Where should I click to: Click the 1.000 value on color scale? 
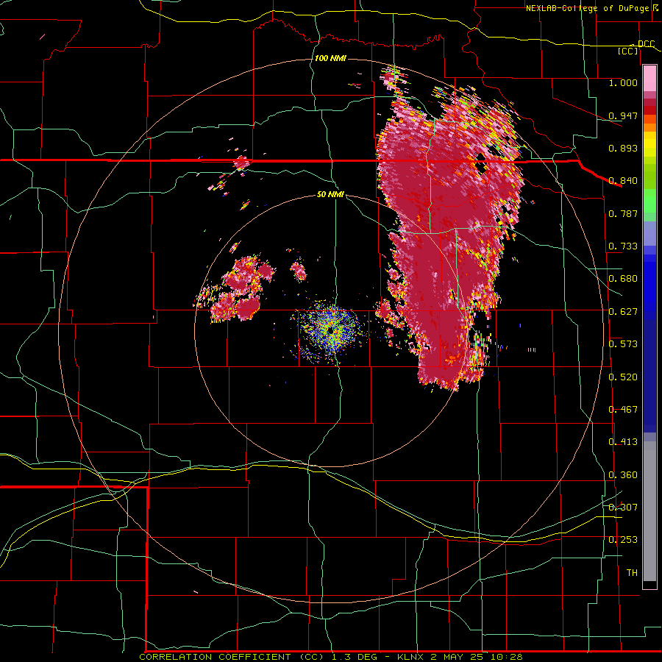pyautogui.click(x=623, y=82)
